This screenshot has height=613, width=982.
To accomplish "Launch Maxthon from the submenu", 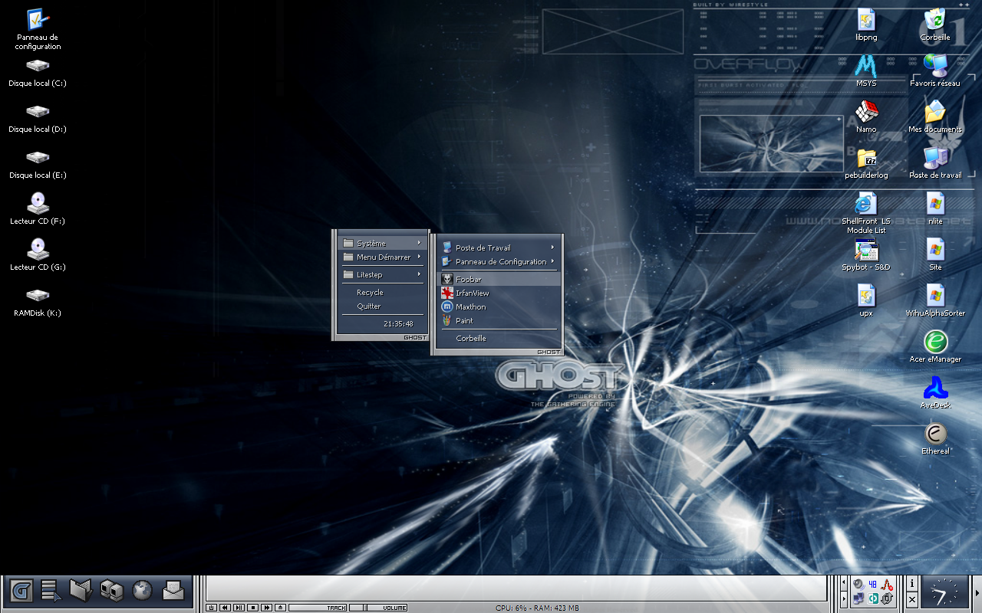I will pyautogui.click(x=498, y=306).
